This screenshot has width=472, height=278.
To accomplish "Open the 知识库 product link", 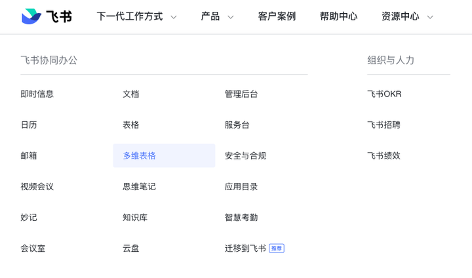I will pyautogui.click(x=135, y=217).
